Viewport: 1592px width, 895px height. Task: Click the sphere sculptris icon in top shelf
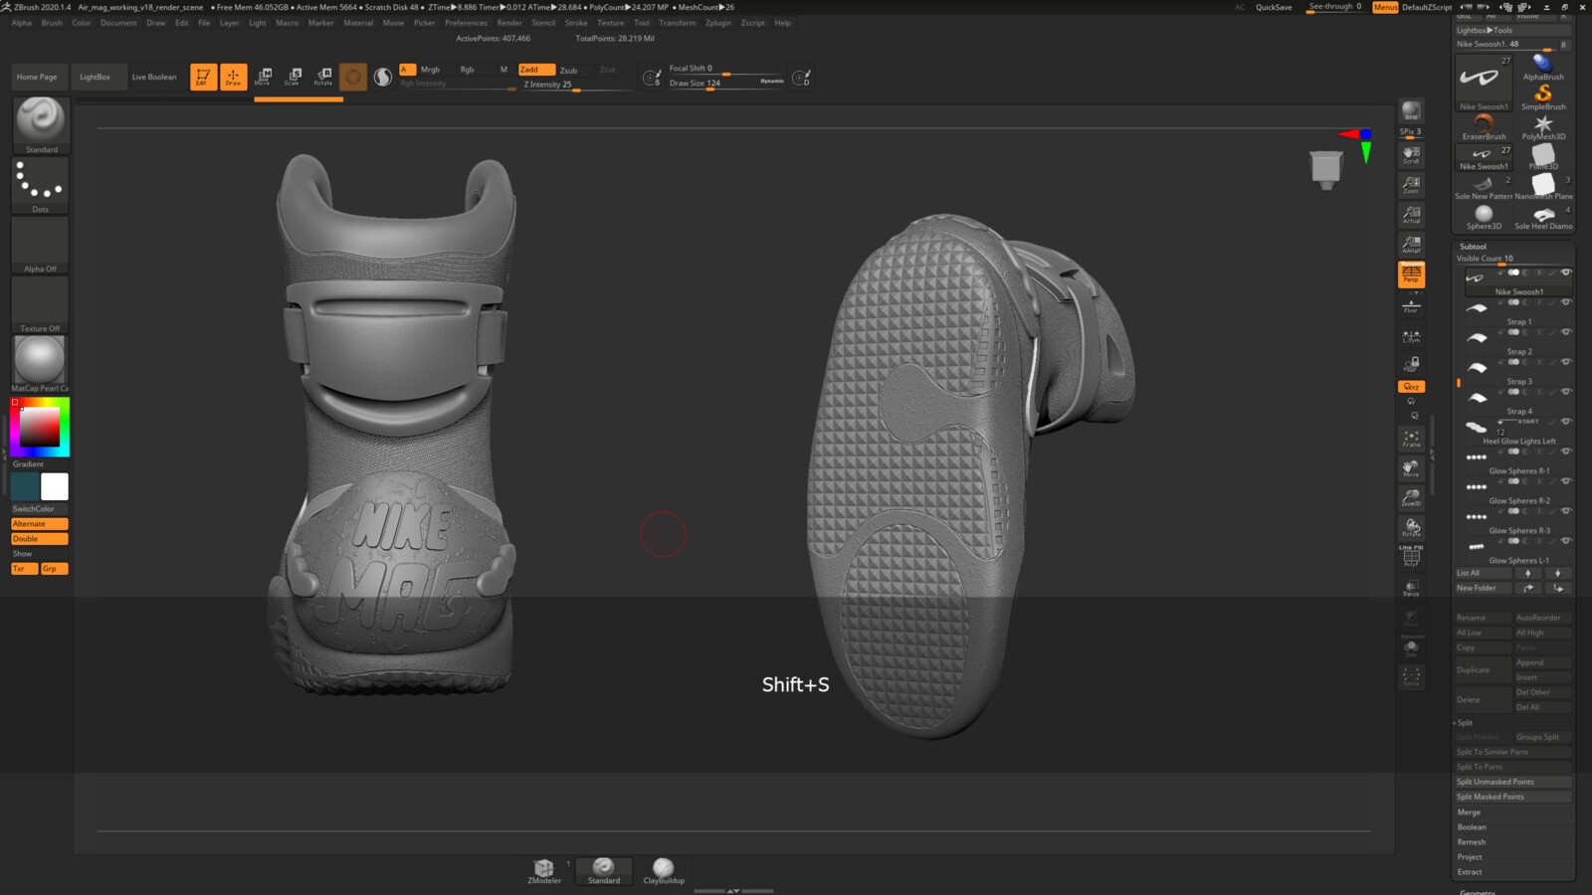tap(383, 77)
